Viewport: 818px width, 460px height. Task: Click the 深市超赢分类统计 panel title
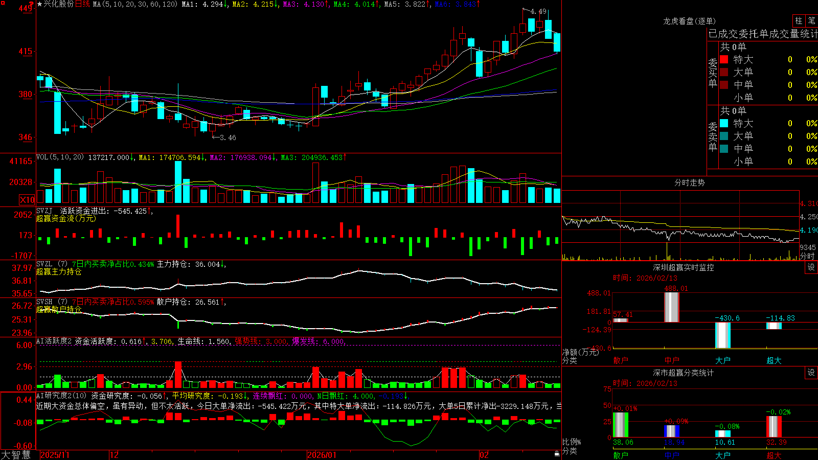[684, 373]
